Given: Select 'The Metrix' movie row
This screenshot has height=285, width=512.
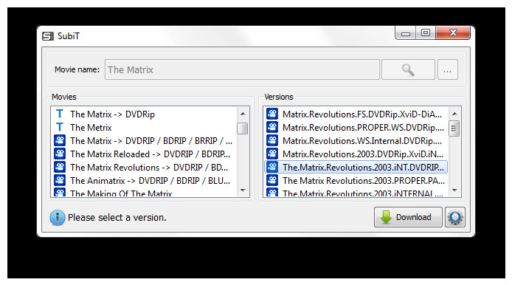Looking at the screenshot, I should [x=144, y=128].
